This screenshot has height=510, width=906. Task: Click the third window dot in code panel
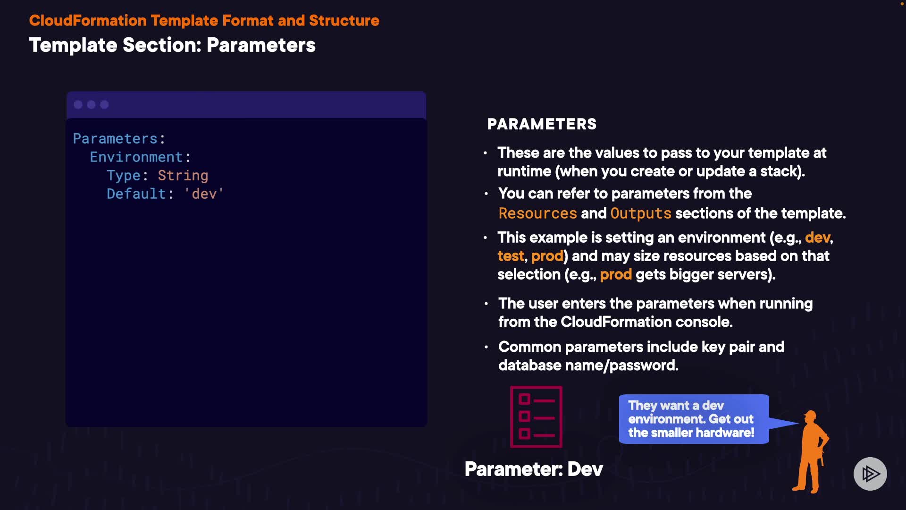[x=104, y=104]
